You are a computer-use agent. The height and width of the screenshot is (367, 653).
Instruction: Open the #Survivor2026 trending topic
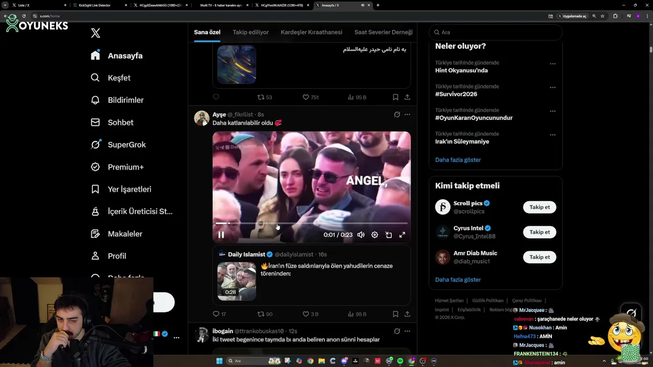pyautogui.click(x=456, y=94)
